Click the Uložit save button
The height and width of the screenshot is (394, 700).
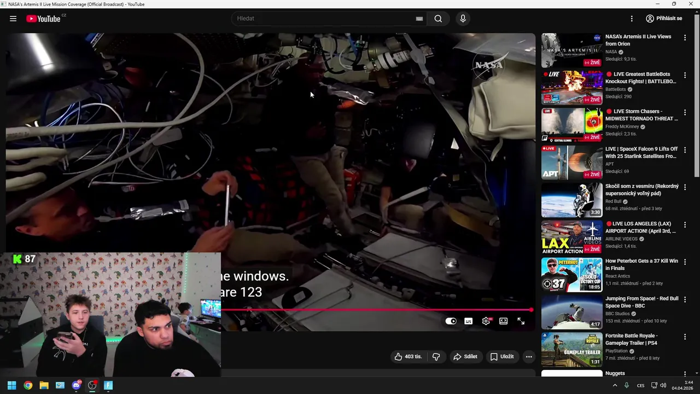pyautogui.click(x=502, y=357)
